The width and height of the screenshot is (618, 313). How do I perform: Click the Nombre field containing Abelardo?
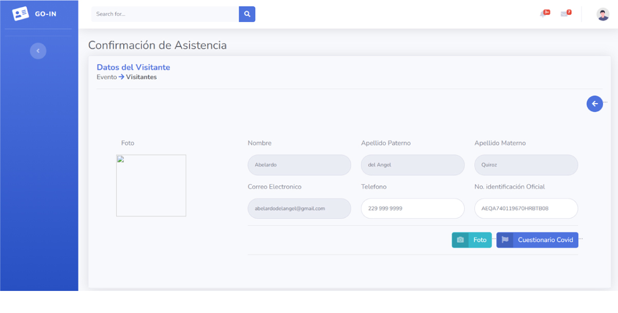click(x=299, y=165)
